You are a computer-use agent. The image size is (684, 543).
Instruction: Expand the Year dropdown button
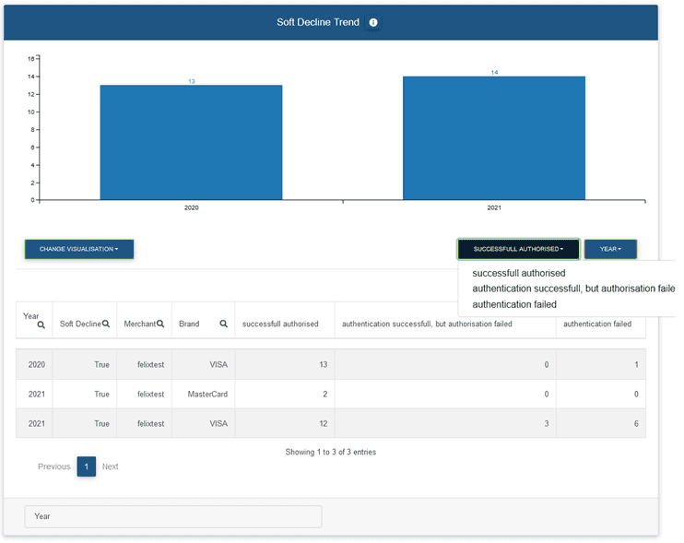click(610, 249)
